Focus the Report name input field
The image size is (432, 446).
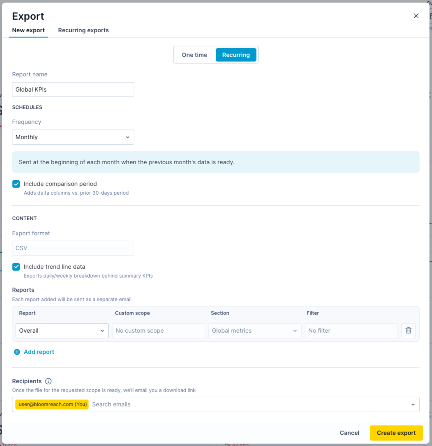[x=73, y=90]
